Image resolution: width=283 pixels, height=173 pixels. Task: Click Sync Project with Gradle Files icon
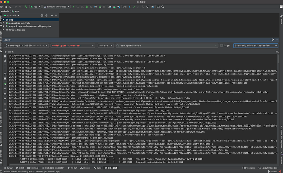click(110, 7)
